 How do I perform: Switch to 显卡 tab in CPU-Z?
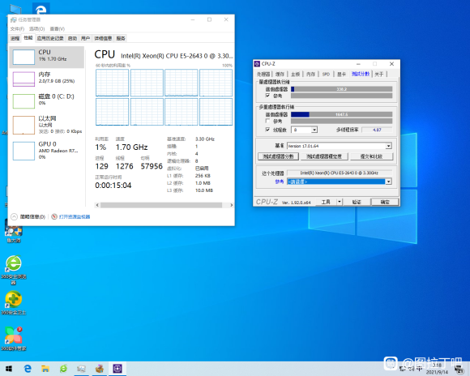point(342,74)
